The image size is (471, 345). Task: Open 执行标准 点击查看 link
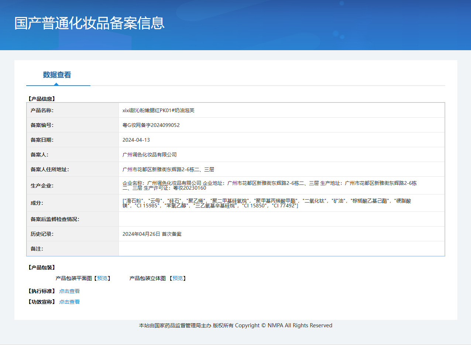(69, 291)
